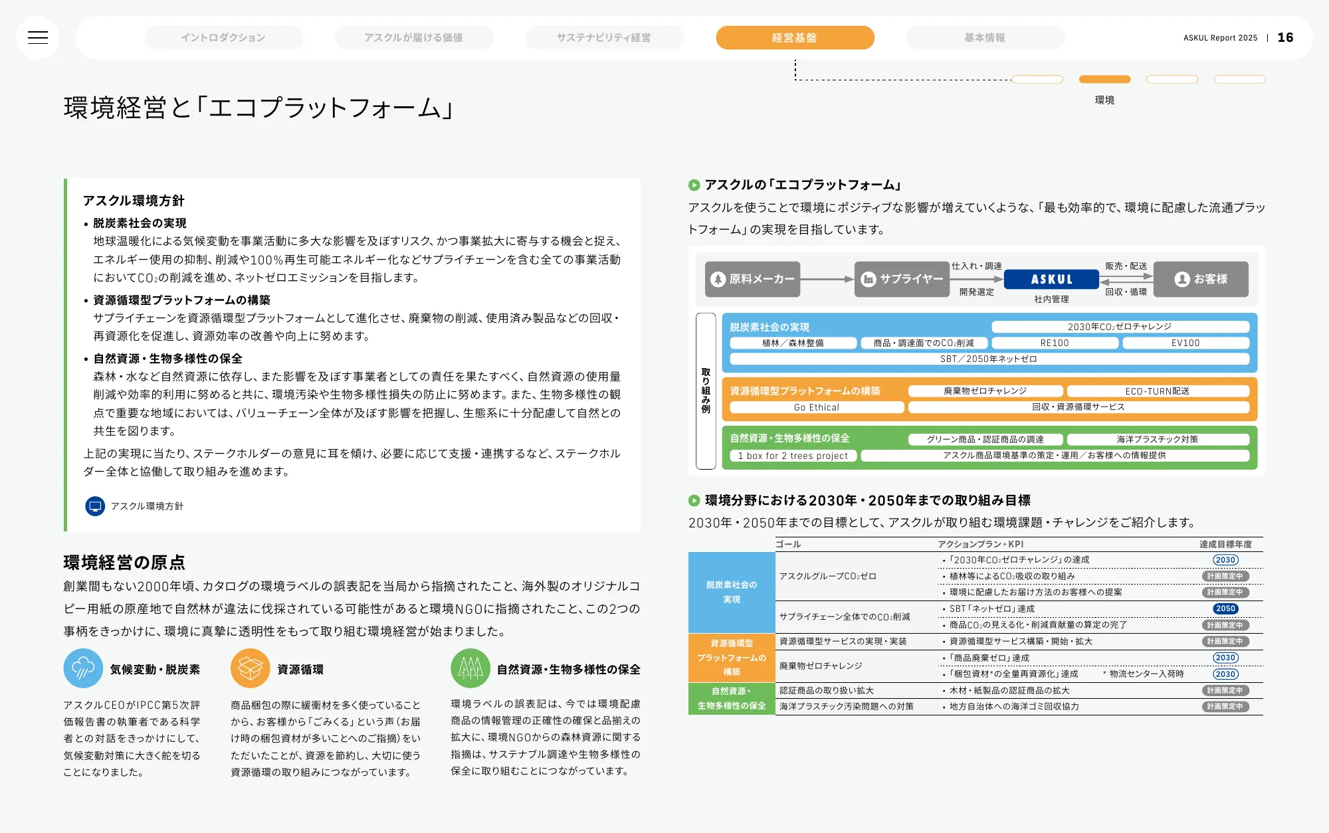Go to サステナビリティ経営 tab

click(x=604, y=38)
